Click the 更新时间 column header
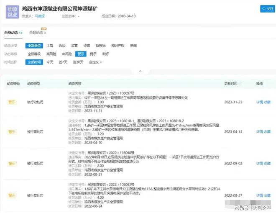Viewport: 276px width, 213px height. point(231,84)
